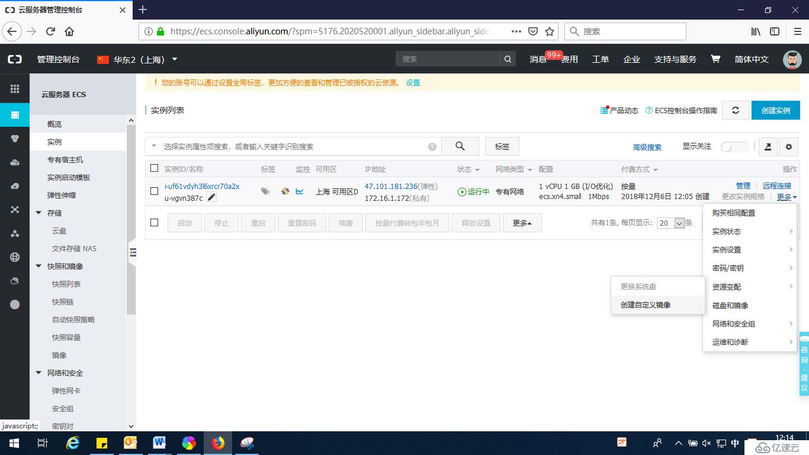Open the 远程连接 link
This screenshot has width=809, height=455.
pos(777,186)
